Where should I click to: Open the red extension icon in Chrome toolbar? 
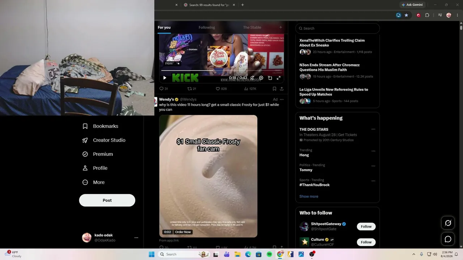[419, 15]
